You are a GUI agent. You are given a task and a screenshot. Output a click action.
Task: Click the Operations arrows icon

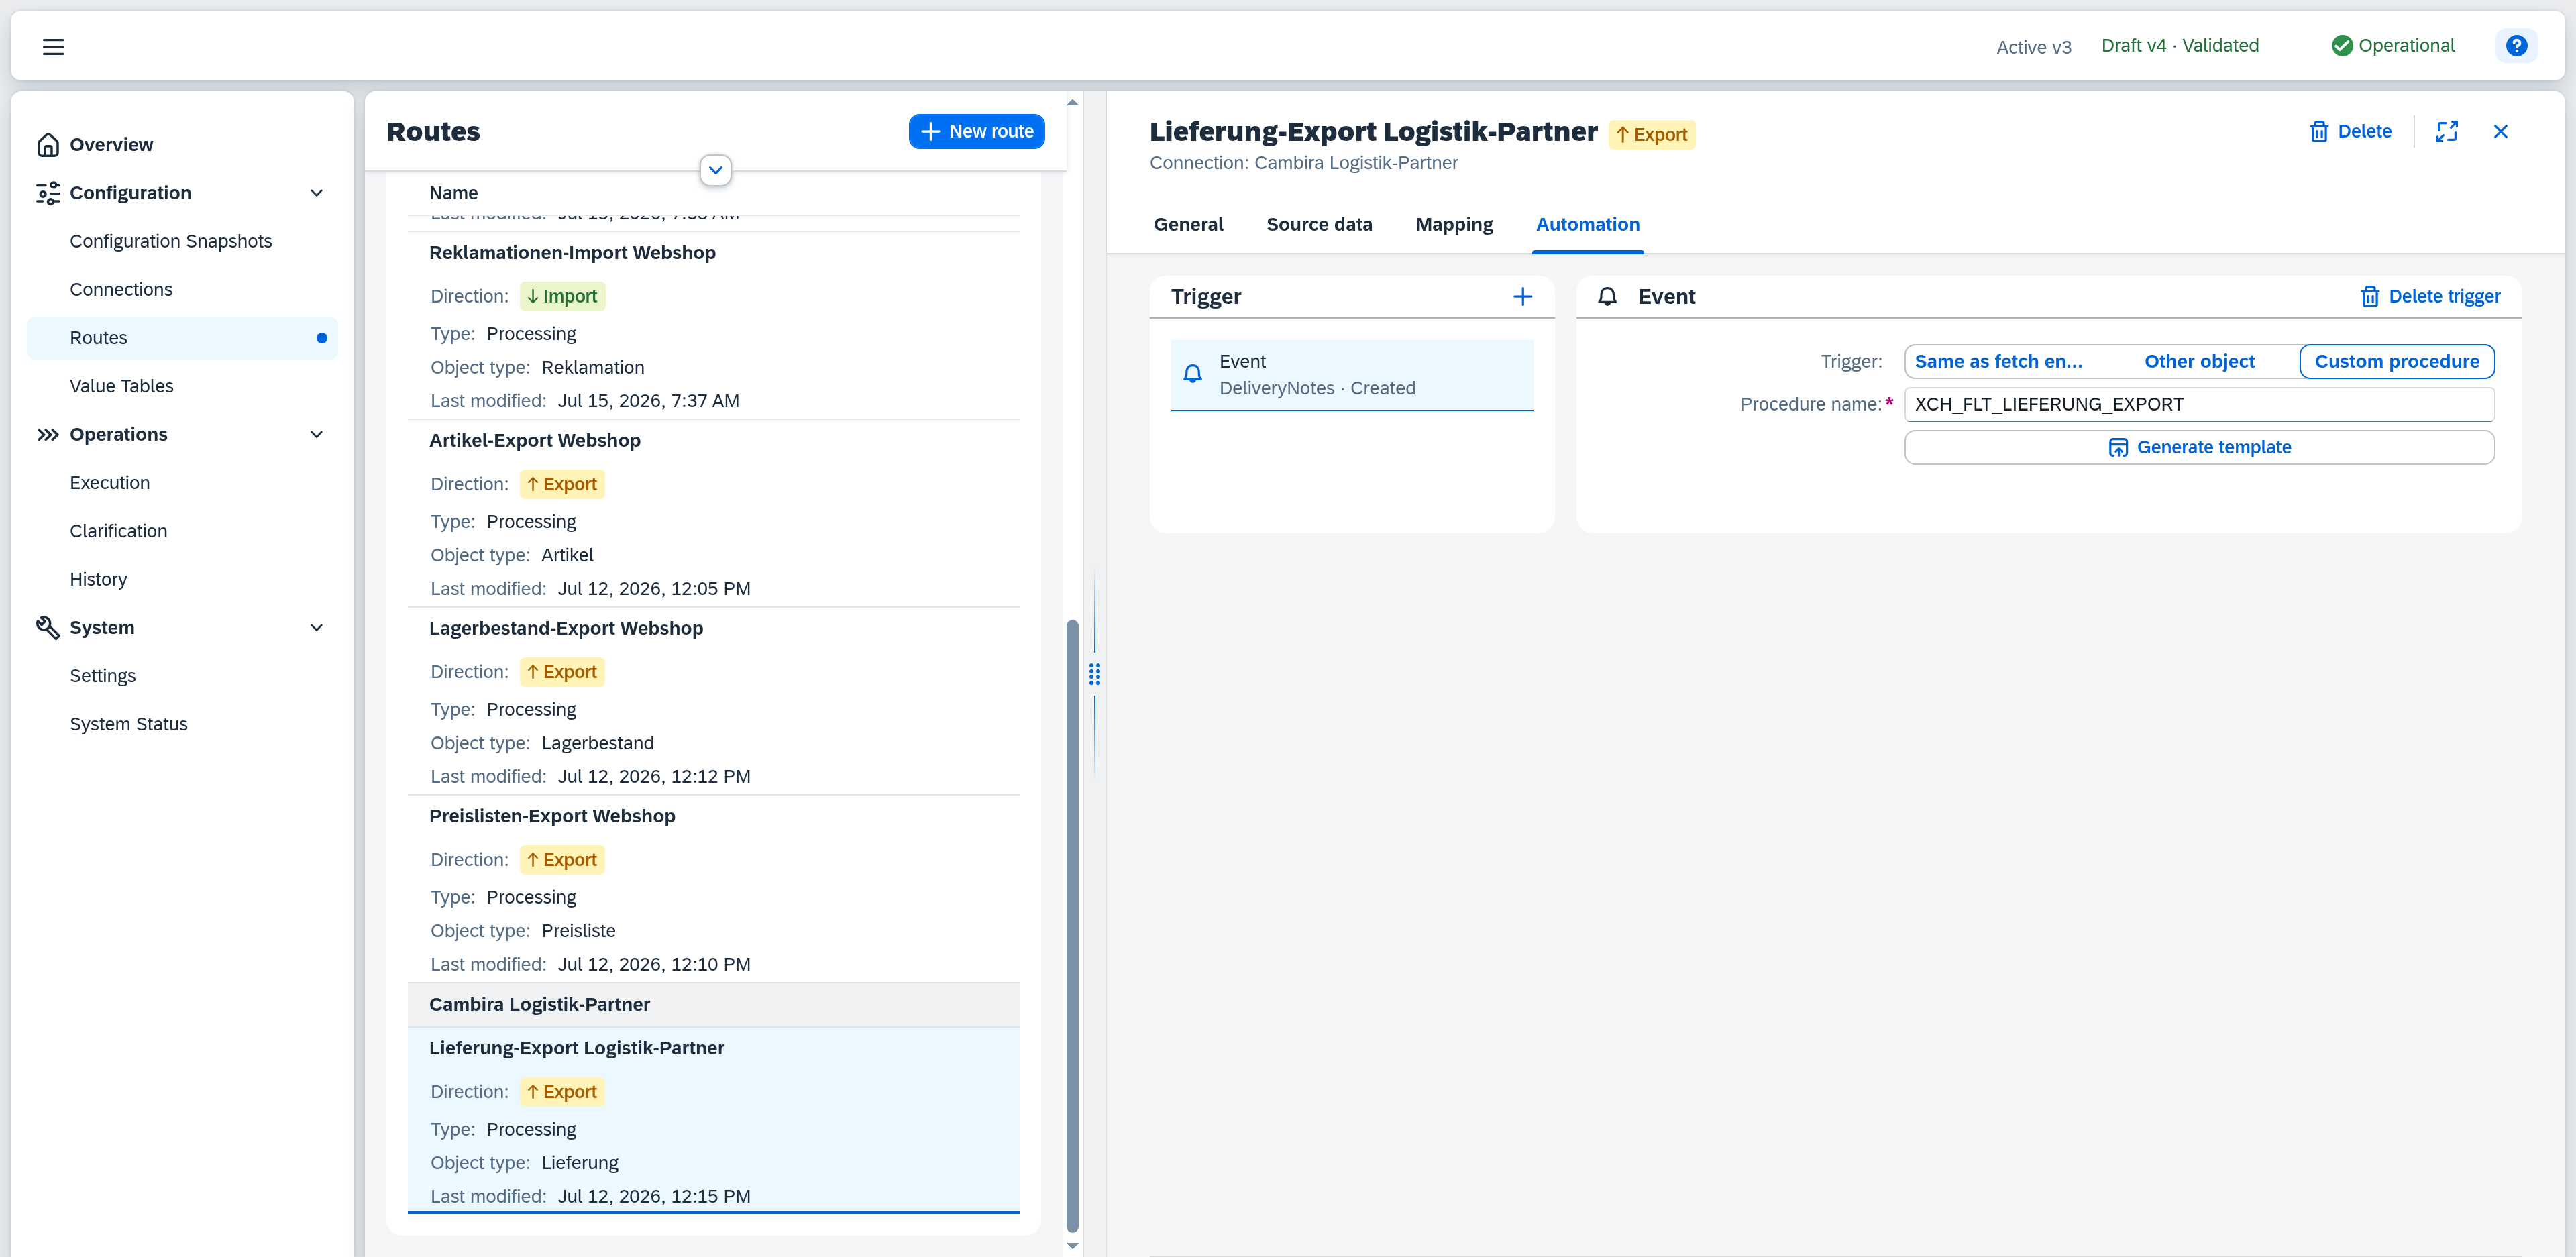[x=47, y=434]
